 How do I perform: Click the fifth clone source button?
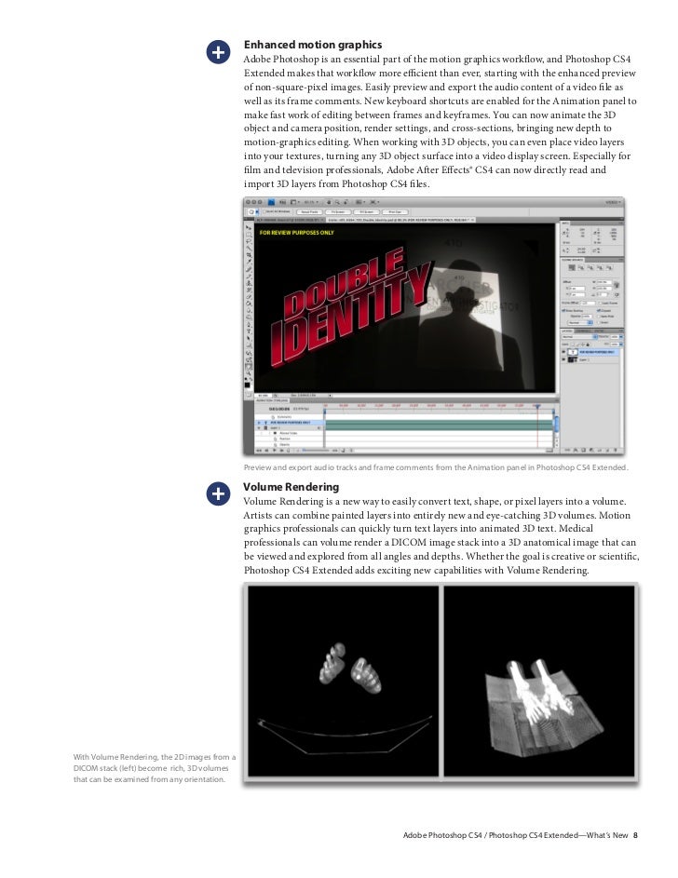point(609,267)
